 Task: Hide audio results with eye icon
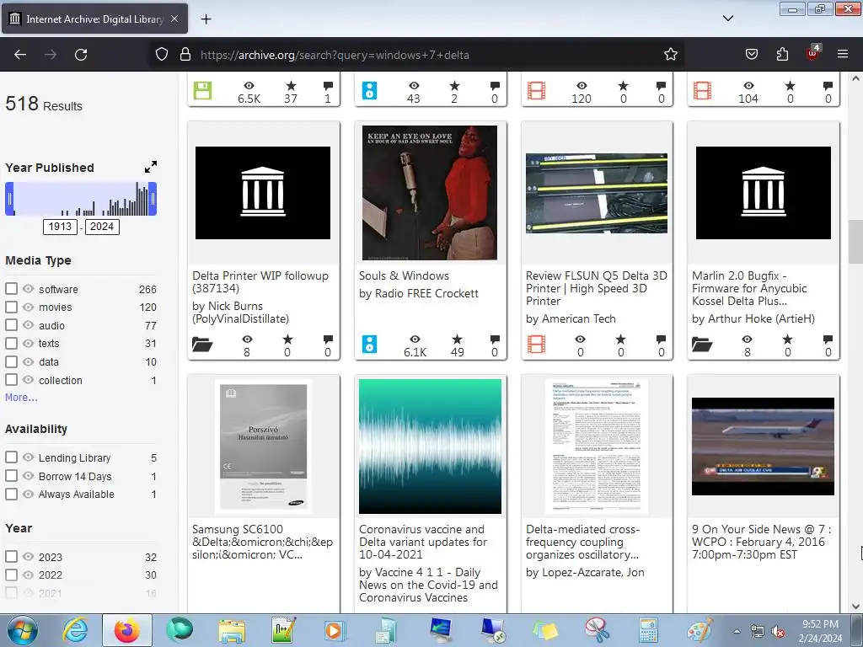click(x=28, y=325)
